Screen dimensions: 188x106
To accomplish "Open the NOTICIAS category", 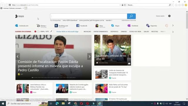I will 87,32.
